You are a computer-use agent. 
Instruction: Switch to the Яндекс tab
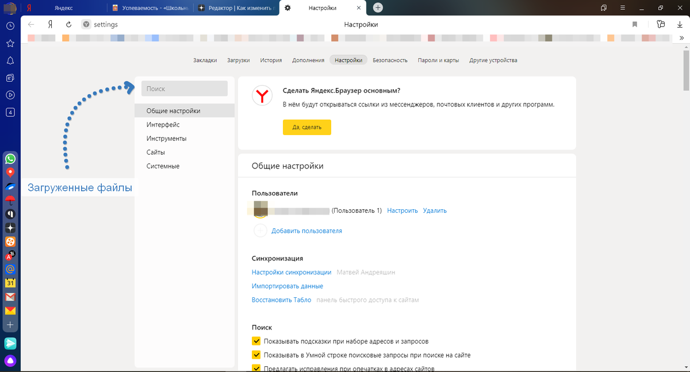click(x=63, y=7)
